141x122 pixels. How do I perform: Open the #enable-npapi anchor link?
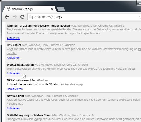pos(74,84)
